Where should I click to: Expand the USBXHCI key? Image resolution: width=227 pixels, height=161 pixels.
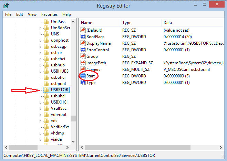click(x=41, y=103)
